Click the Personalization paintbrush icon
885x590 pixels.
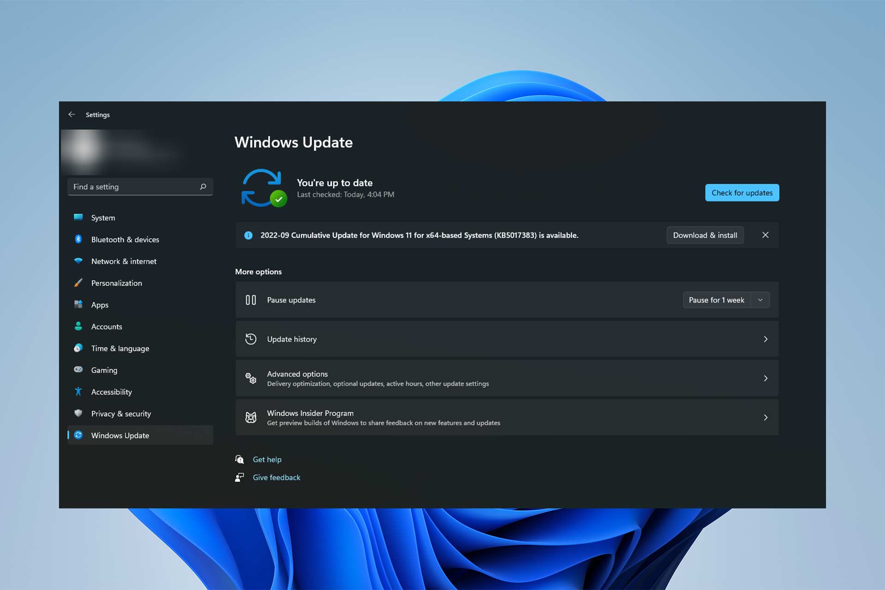(x=78, y=283)
